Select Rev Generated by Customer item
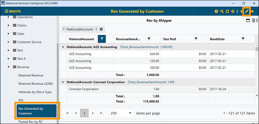 click(x=37, y=111)
